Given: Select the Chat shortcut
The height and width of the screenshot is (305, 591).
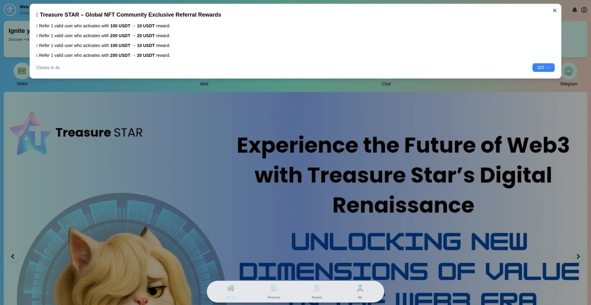Looking at the screenshot, I should point(386,84).
